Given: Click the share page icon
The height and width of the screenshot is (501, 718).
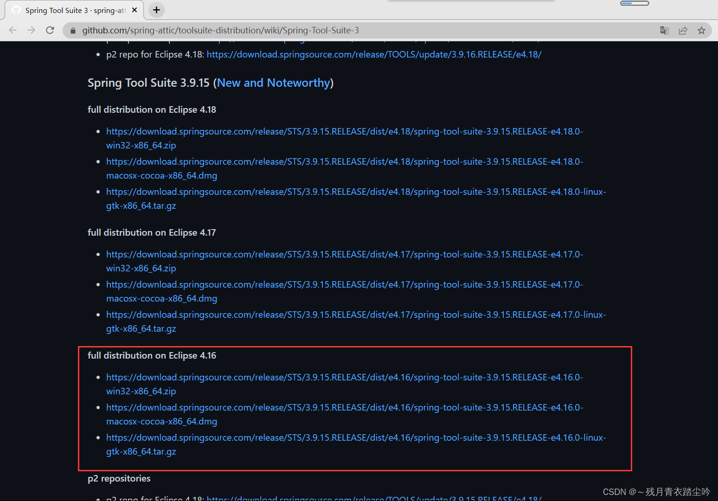Looking at the screenshot, I should 683,30.
